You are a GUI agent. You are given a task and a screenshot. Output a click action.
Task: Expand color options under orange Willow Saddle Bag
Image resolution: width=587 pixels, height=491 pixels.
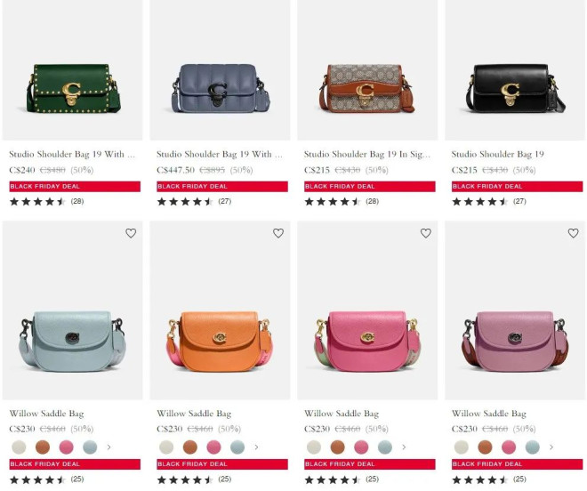click(x=256, y=447)
